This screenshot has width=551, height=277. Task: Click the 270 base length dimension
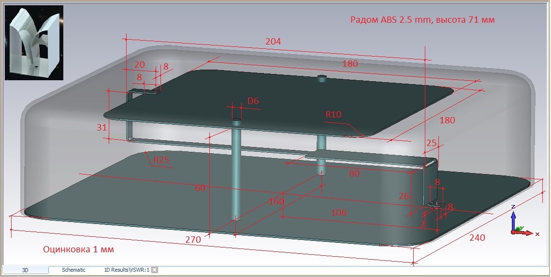[193, 240]
